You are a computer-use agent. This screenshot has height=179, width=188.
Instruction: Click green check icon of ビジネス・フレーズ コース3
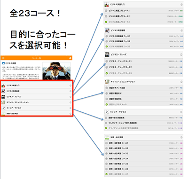tap(107, 73)
